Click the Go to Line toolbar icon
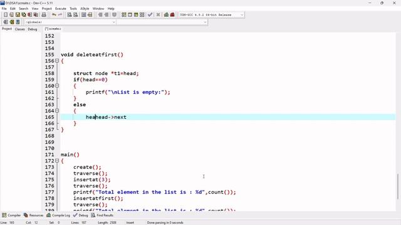Screen dimensions: 401x225 click(x=90, y=15)
